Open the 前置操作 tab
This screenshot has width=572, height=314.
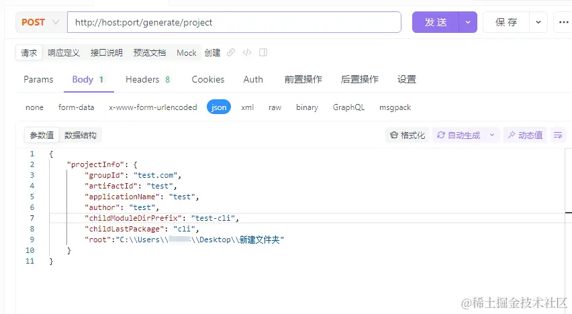click(303, 79)
